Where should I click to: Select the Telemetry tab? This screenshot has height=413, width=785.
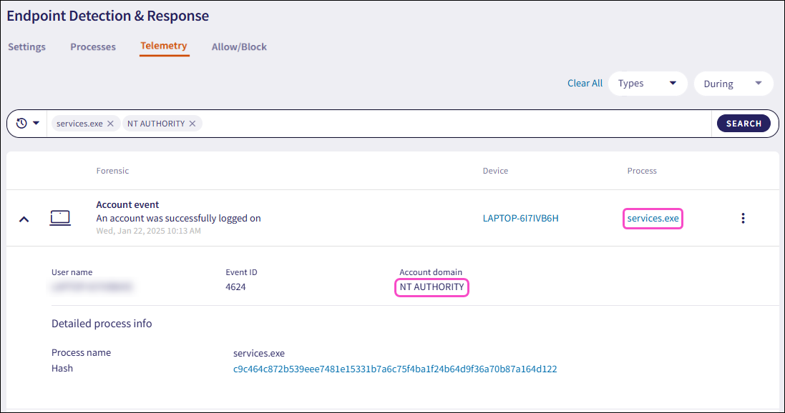pos(164,46)
